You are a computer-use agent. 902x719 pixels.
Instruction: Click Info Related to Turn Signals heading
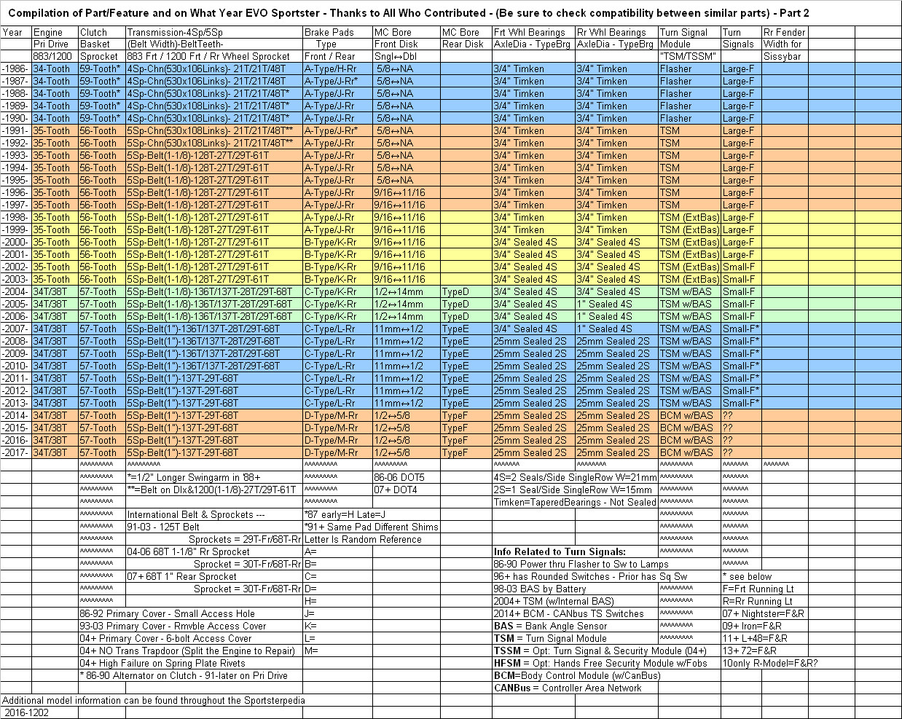(x=560, y=551)
